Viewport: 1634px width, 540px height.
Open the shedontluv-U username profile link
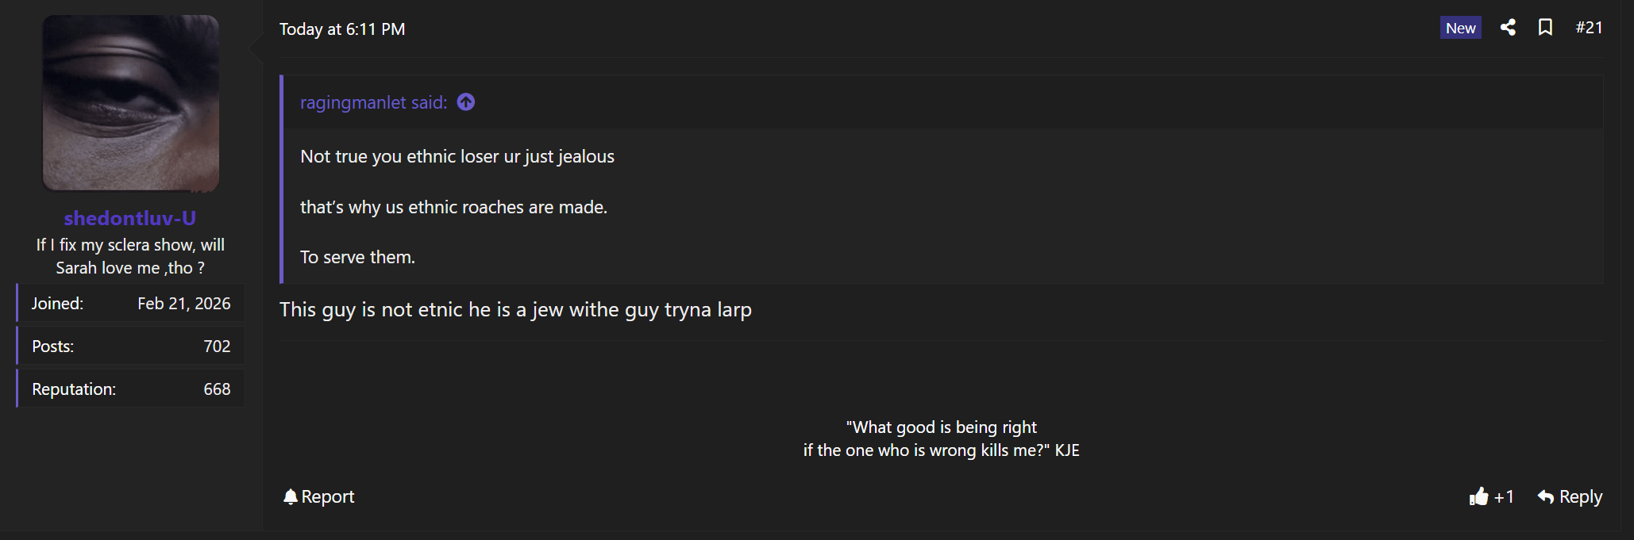tap(130, 218)
